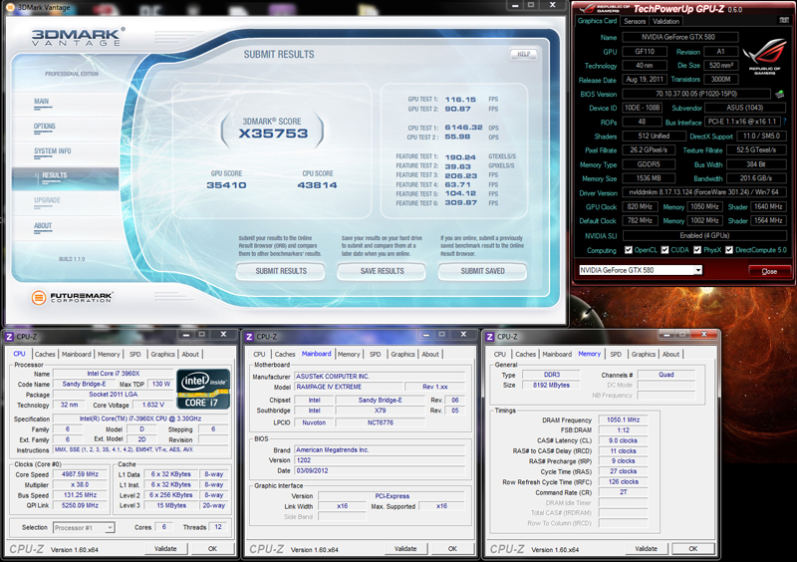Click the Memory Size value 8192 MBytes
This screenshot has height=562, width=797.
(x=551, y=385)
